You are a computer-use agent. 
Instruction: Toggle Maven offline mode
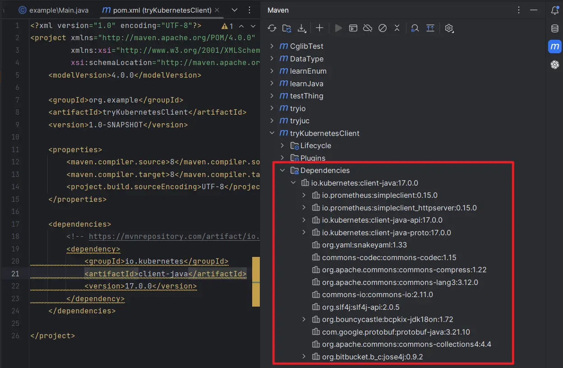(x=368, y=28)
